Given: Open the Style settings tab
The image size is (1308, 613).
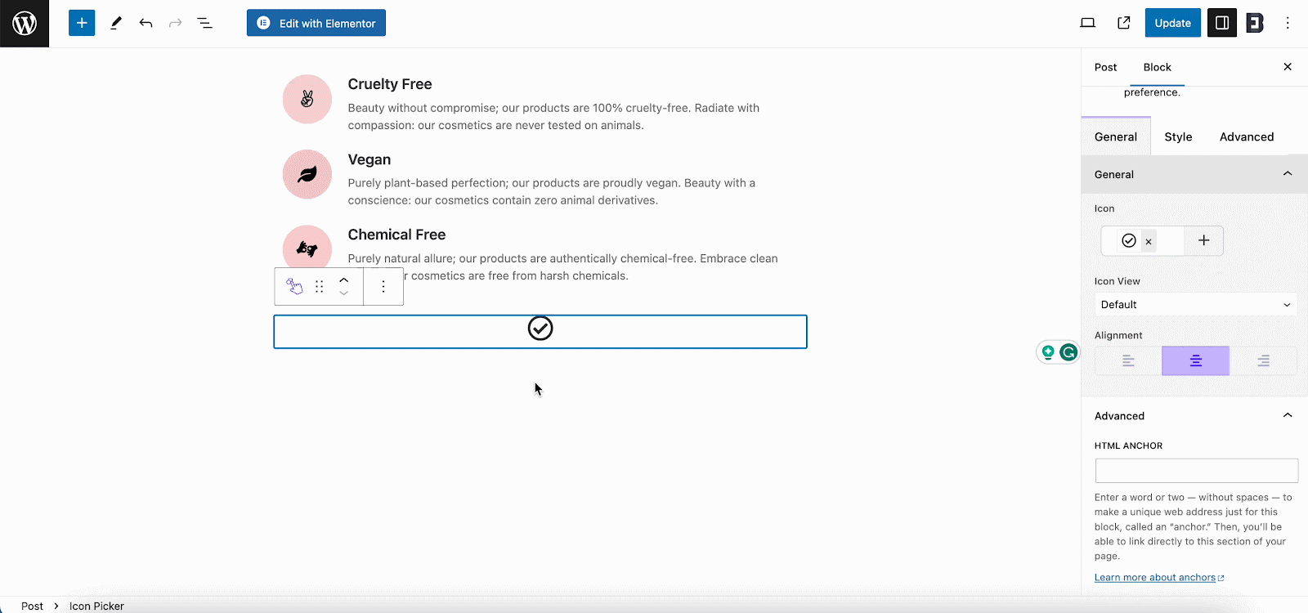Looking at the screenshot, I should coord(1178,136).
